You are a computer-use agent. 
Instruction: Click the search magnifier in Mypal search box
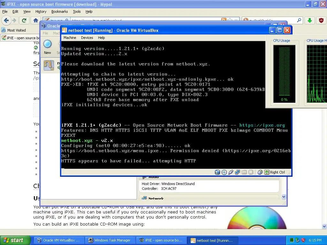[299, 20]
